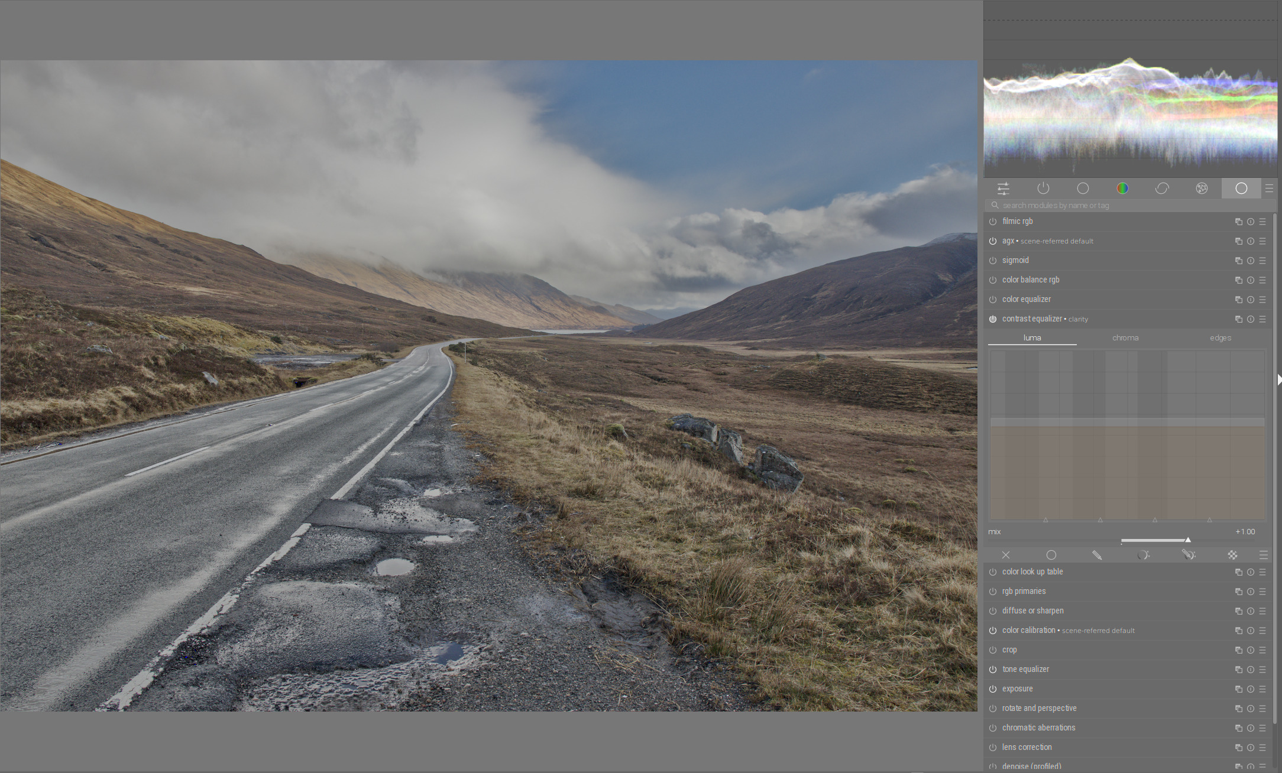Reset the filmic rgb module parameters

(x=1251, y=222)
